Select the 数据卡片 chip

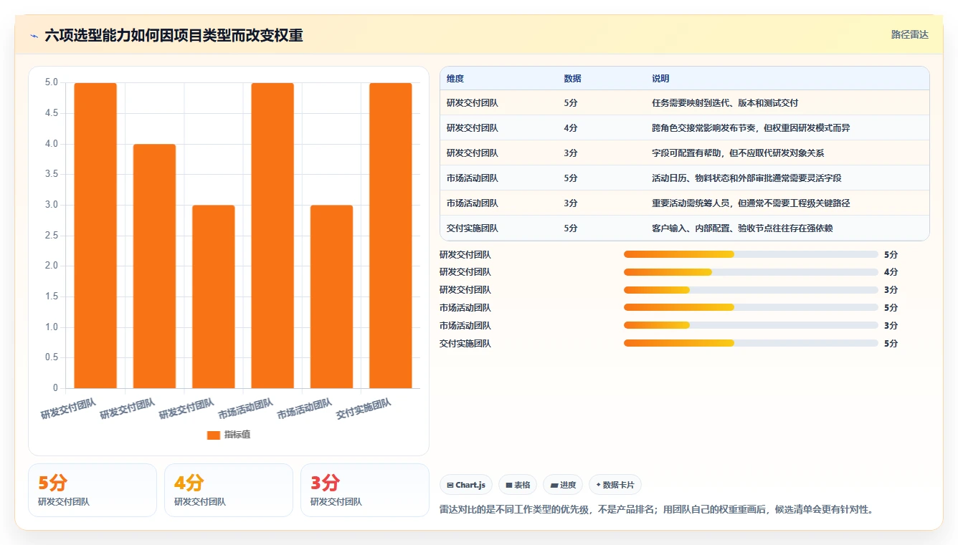point(615,485)
